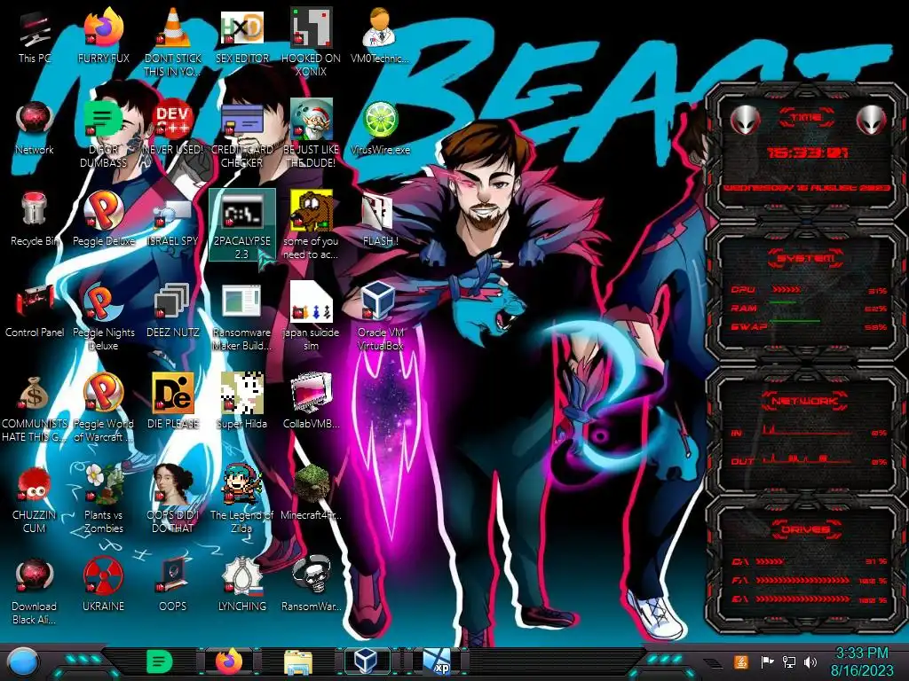Select the 2PACALYPSE 2.3 console icon
The image size is (909, 681).
tap(241, 224)
